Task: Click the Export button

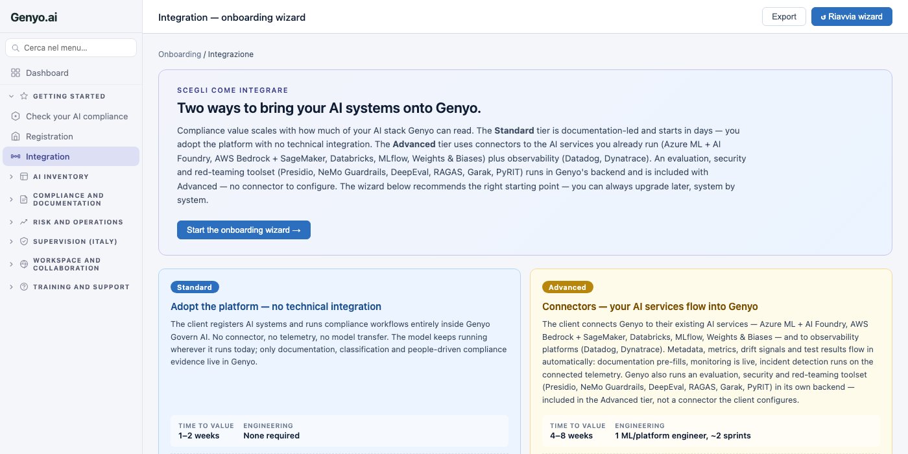Action: coord(784,17)
